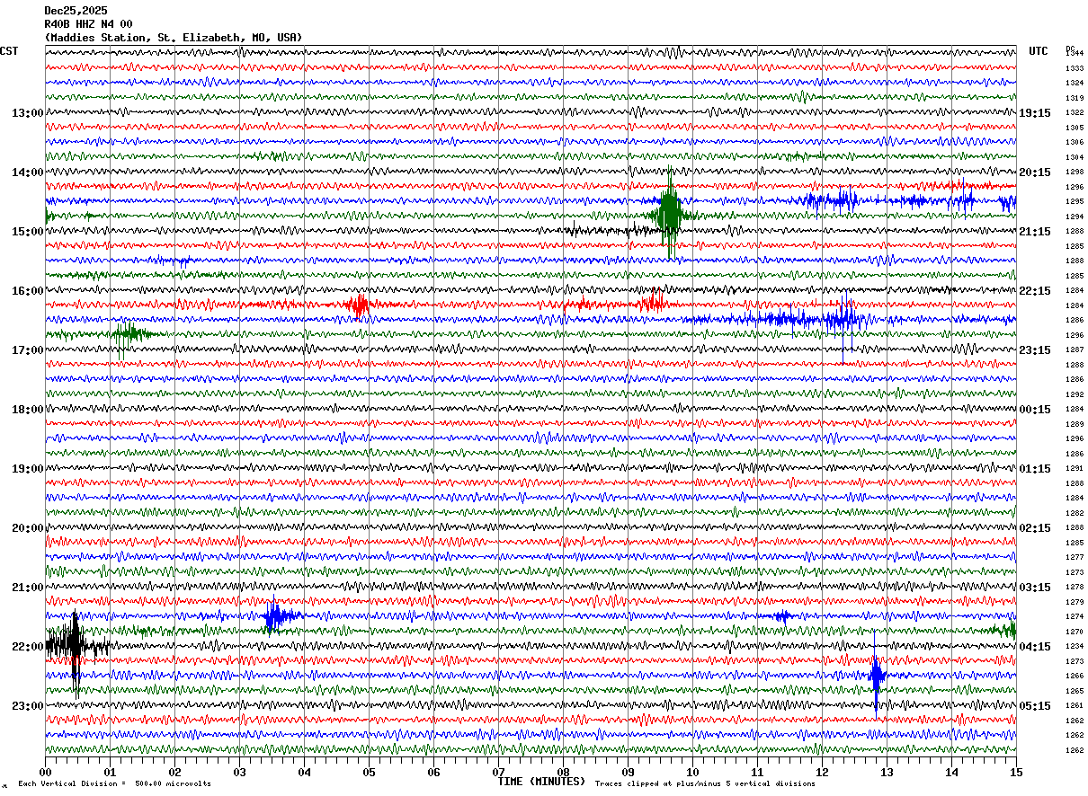This screenshot has height=796, width=1088.
Task: Click the DC offset value 1270
Action: coord(1074,632)
